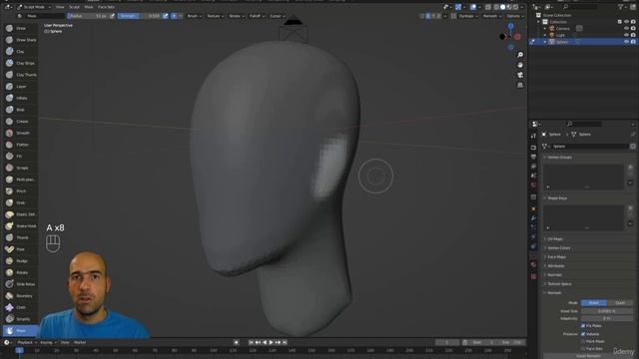639x359 pixels.
Task: Enable Paint Mask checkbox
Action: point(583,341)
